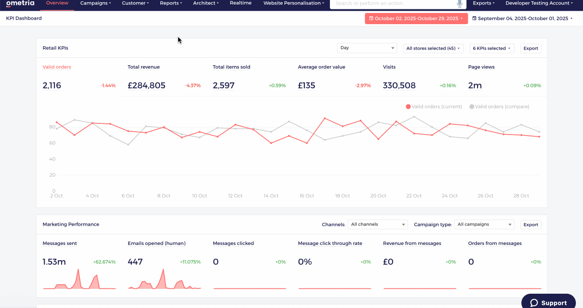Open the Campaign type dropdown
Viewport: 583px width, 308px height.
[x=484, y=224]
